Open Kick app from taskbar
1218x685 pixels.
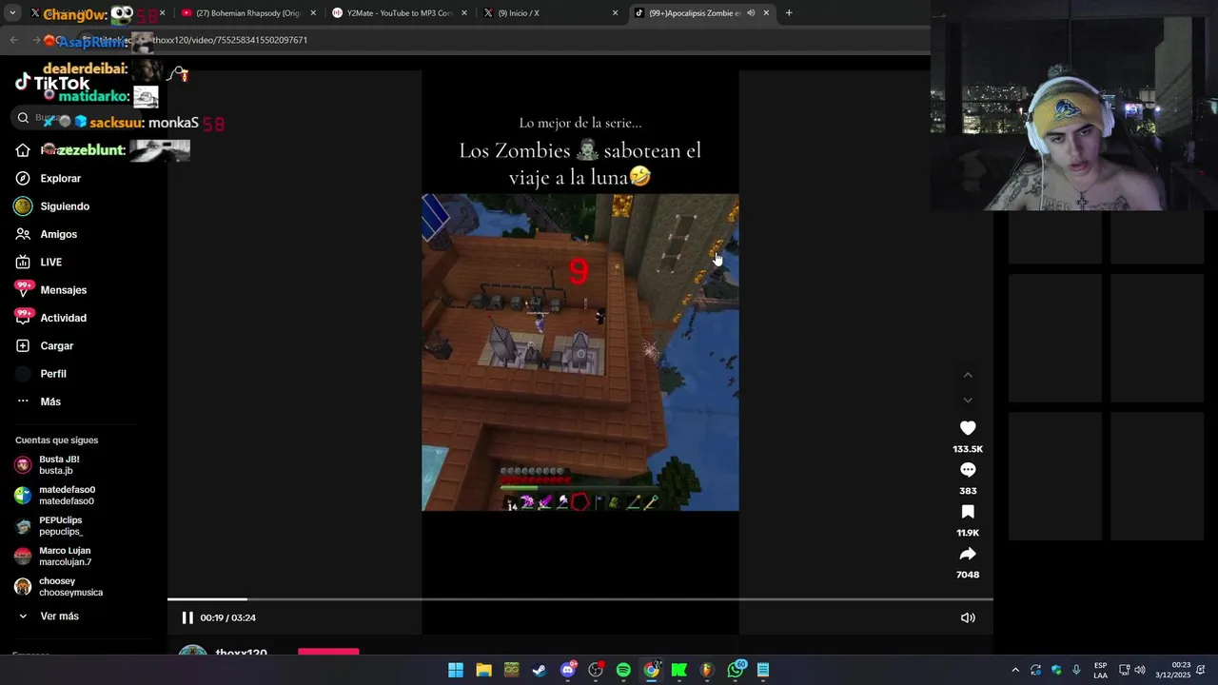[x=679, y=670]
